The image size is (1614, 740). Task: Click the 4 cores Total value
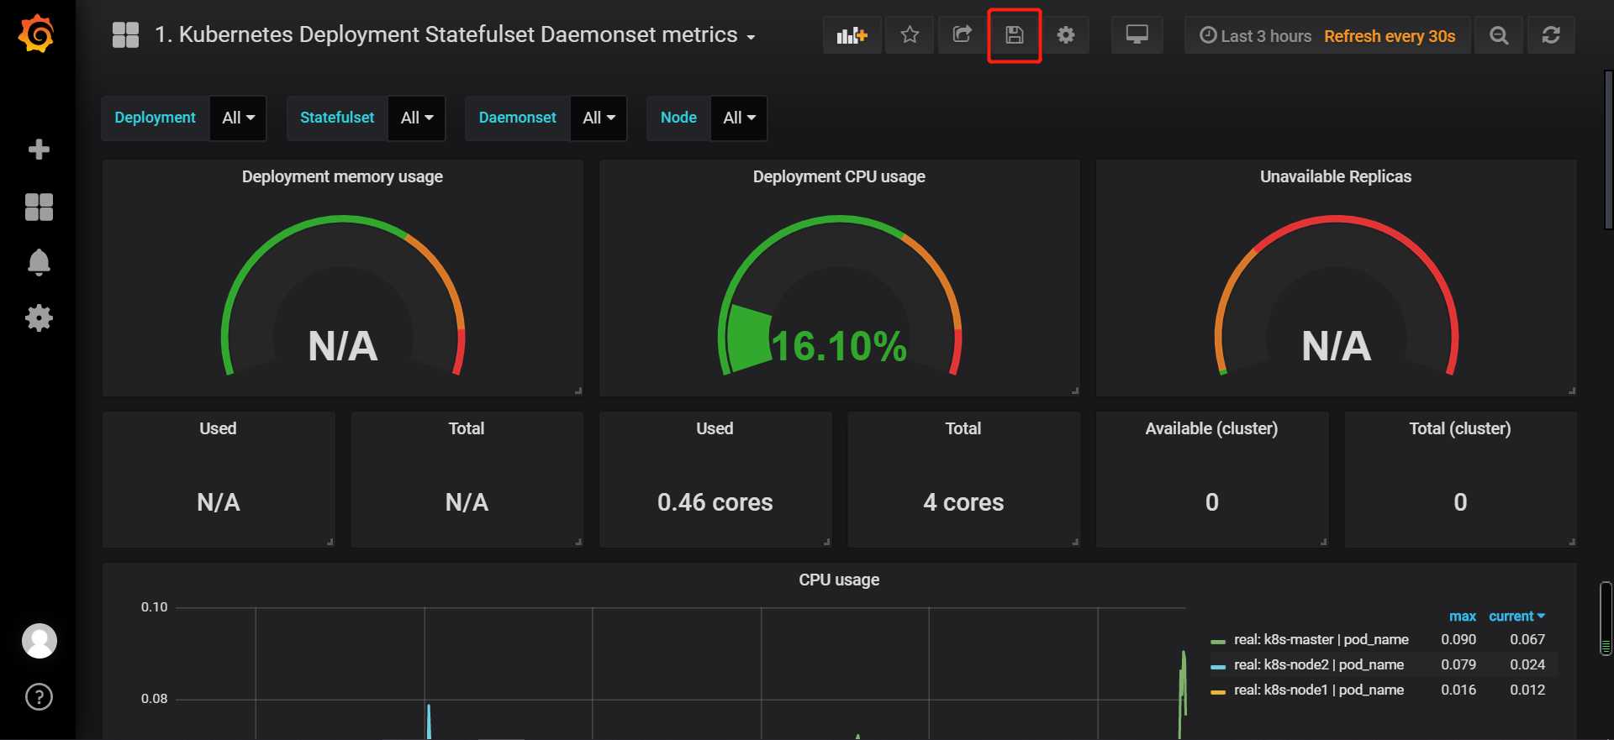[963, 502]
